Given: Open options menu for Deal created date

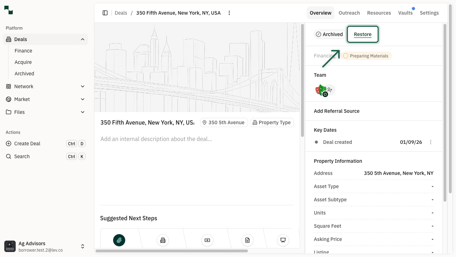Looking at the screenshot, I should tap(430, 142).
